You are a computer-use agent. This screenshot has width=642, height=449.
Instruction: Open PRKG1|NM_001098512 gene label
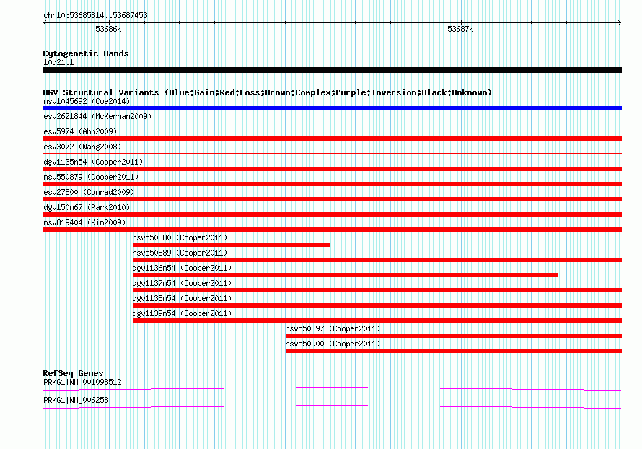[x=82, y=382]
